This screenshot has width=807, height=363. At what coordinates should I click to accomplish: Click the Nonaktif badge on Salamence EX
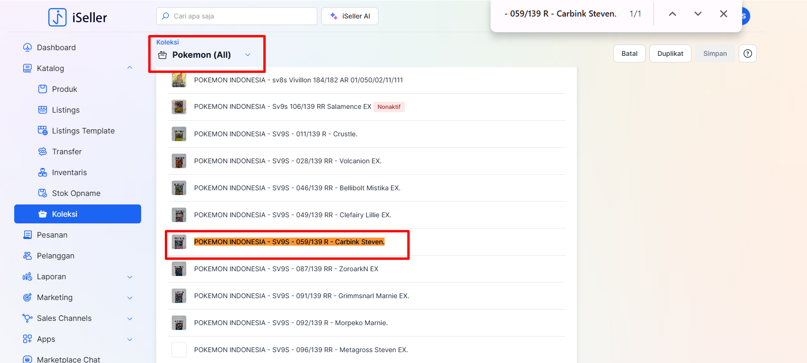[x=389, y=107]
